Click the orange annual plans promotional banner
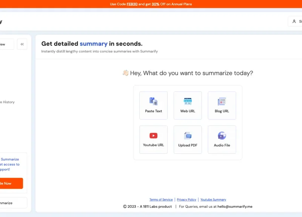Image resolution: width=302 pixels, height=217 pixels. [x=151, y=4]
